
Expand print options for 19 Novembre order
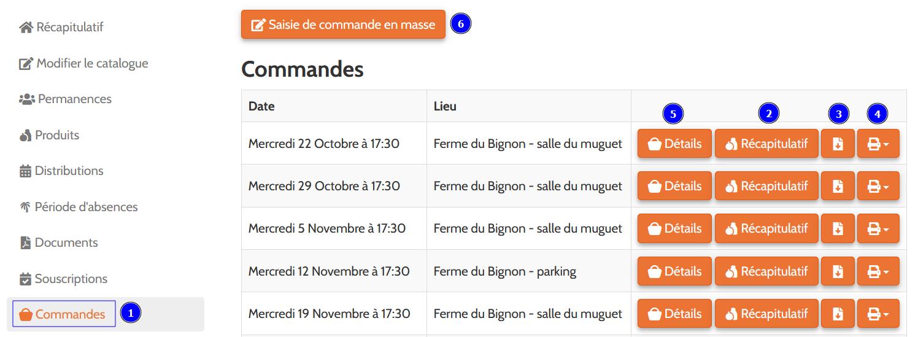click(878, 314)
